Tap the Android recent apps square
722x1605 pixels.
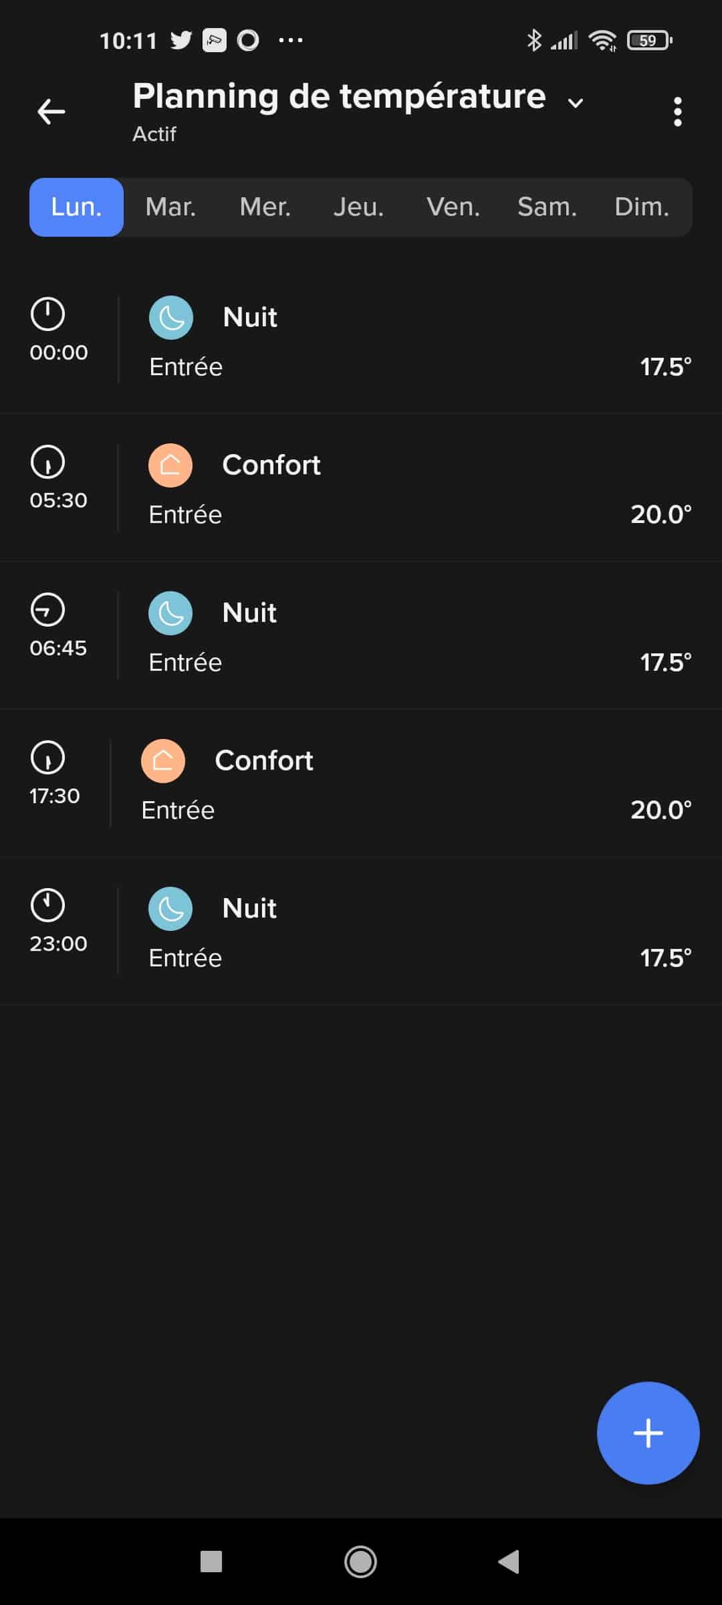211,1562
